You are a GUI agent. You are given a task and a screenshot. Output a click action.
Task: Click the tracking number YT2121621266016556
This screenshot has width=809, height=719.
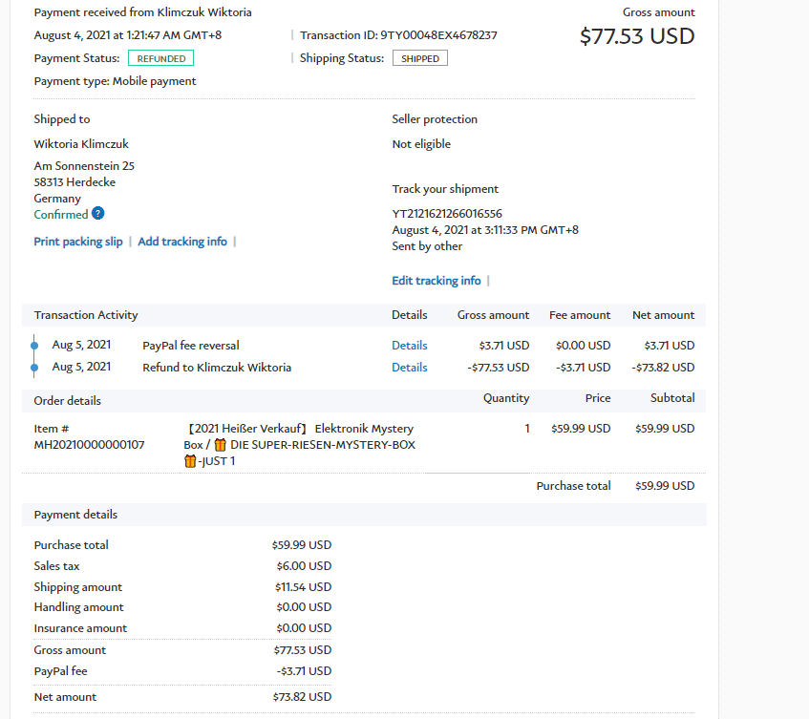tap(447, 214)
